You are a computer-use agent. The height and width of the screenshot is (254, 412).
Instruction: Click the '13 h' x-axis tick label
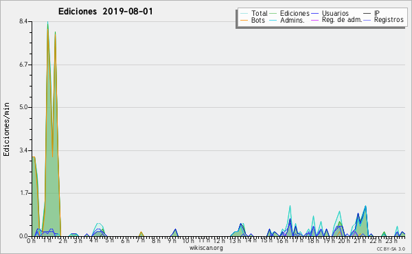[235, 240]
